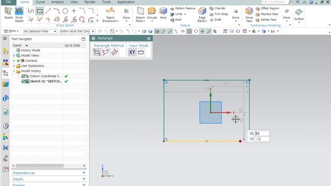Open the Menu button in selection bar
The width and height of the screenshot is (331, 186).
tap(11, 31)
